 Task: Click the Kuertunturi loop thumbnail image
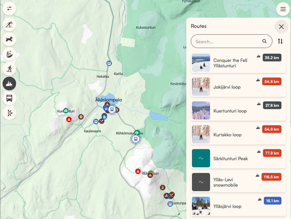201,111
